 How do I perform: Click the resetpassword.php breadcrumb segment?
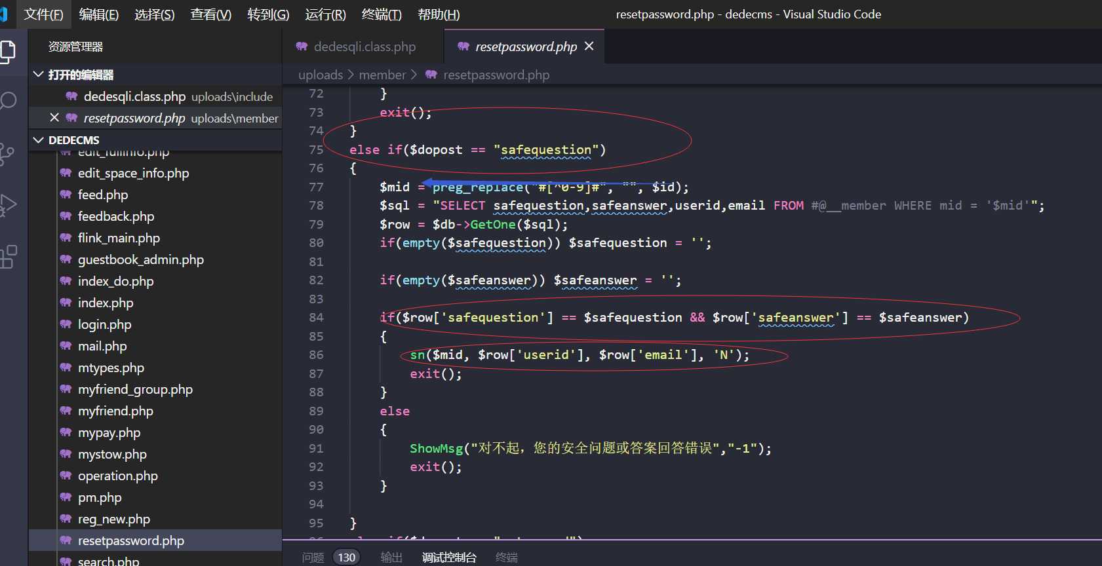coord(496,75)
